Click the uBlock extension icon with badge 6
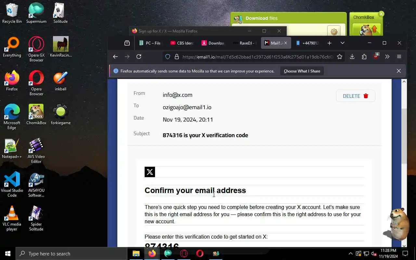This screenshot has height=260, width=416. point(376,56)
